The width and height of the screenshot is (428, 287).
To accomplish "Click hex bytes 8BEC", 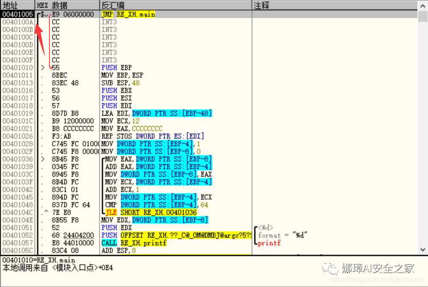I will pyautogui.click(x=60, y=75).
